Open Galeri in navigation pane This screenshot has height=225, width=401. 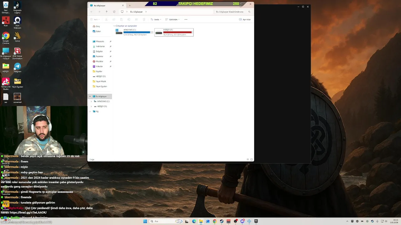click(x=97, y=31)
